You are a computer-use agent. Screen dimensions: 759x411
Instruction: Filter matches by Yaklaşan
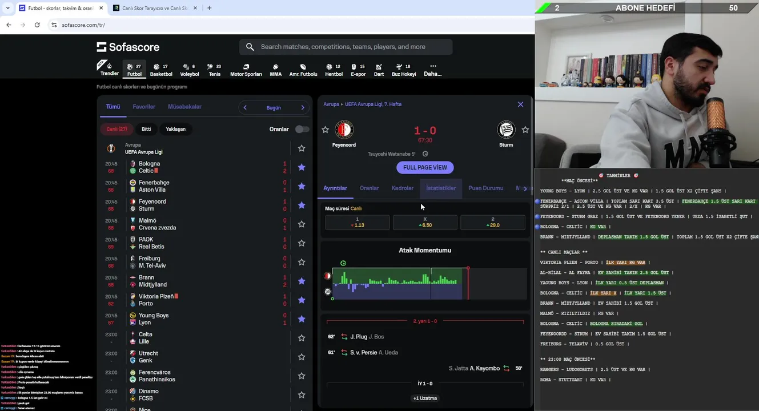175,129
